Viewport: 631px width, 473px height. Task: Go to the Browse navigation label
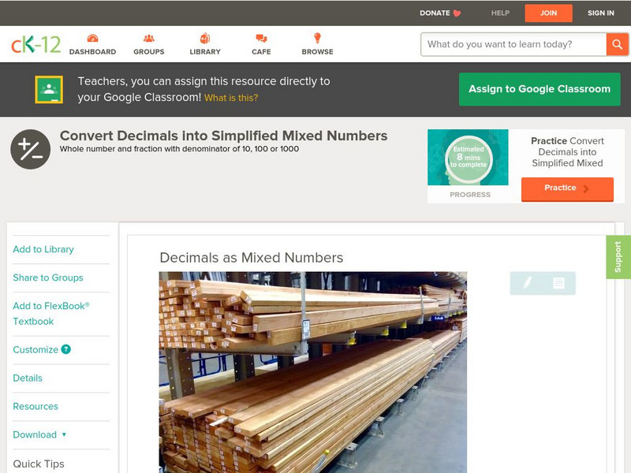click(x=318, y=51)
